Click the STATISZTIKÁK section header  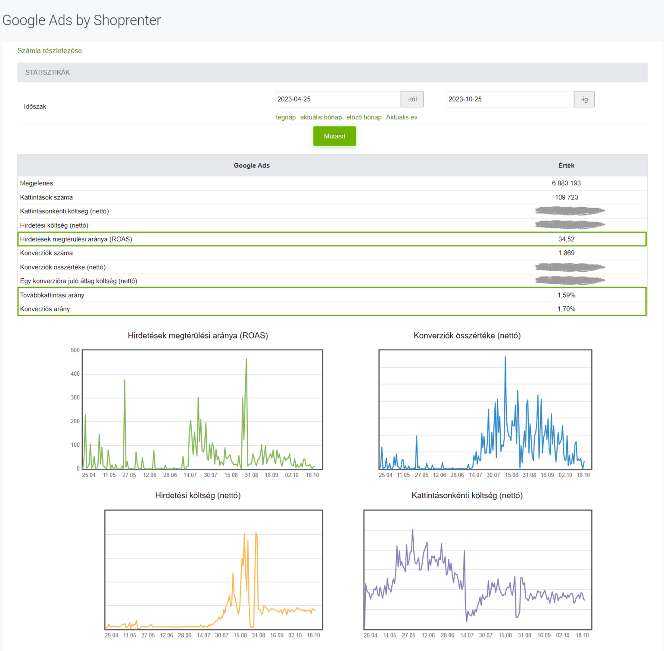click(x=332, y=72)
